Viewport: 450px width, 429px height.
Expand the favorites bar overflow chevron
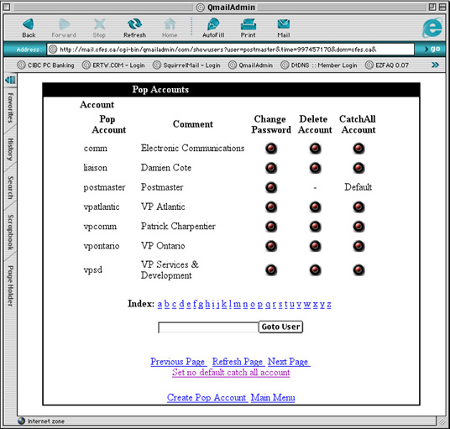click(435, 65)
